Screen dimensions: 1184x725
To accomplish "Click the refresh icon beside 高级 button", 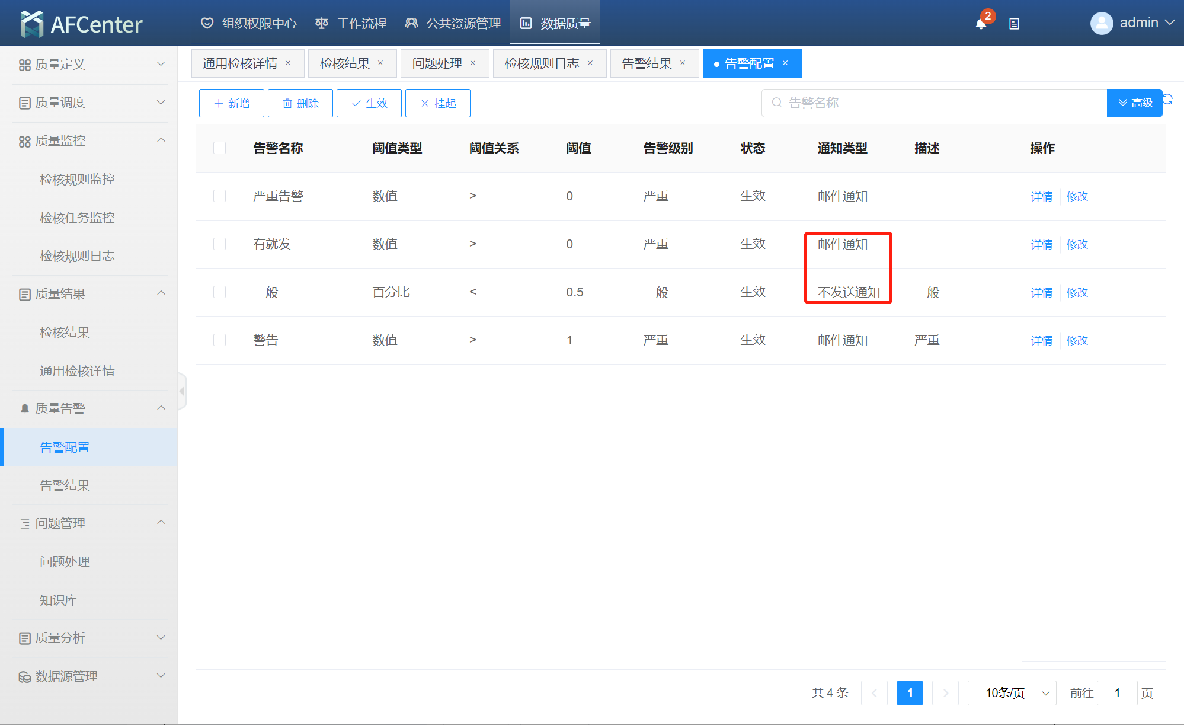I will (x=1167, y=99).
